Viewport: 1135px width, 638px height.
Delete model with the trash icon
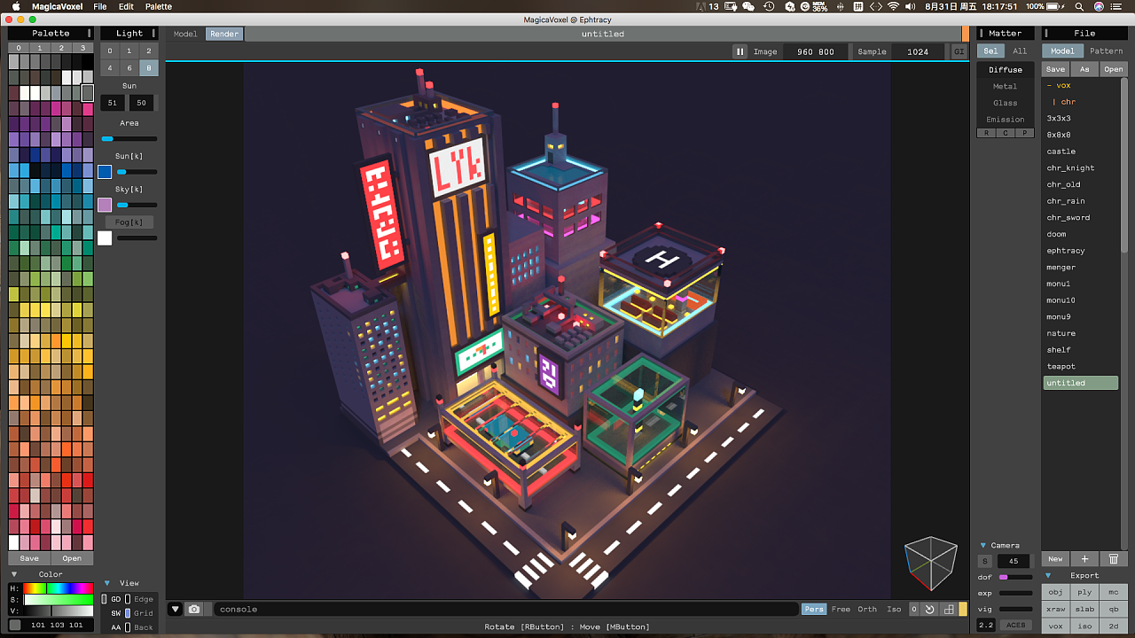click(x=1114, y=559)
